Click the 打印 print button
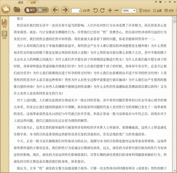This screenshot has height=173, width=177. click(169, 10)
